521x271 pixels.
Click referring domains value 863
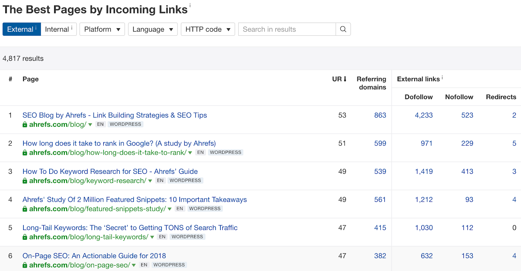(x=380, y=115)
